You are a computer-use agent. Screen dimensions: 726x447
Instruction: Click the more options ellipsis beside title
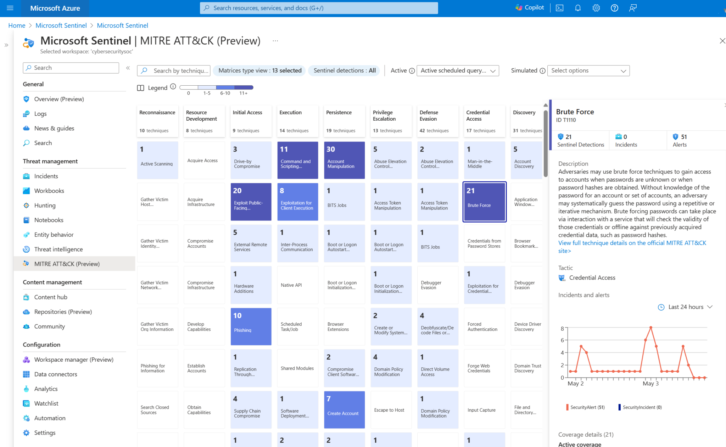(x=275, y=41)
